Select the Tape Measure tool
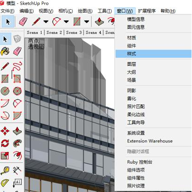 click(5, 171)
